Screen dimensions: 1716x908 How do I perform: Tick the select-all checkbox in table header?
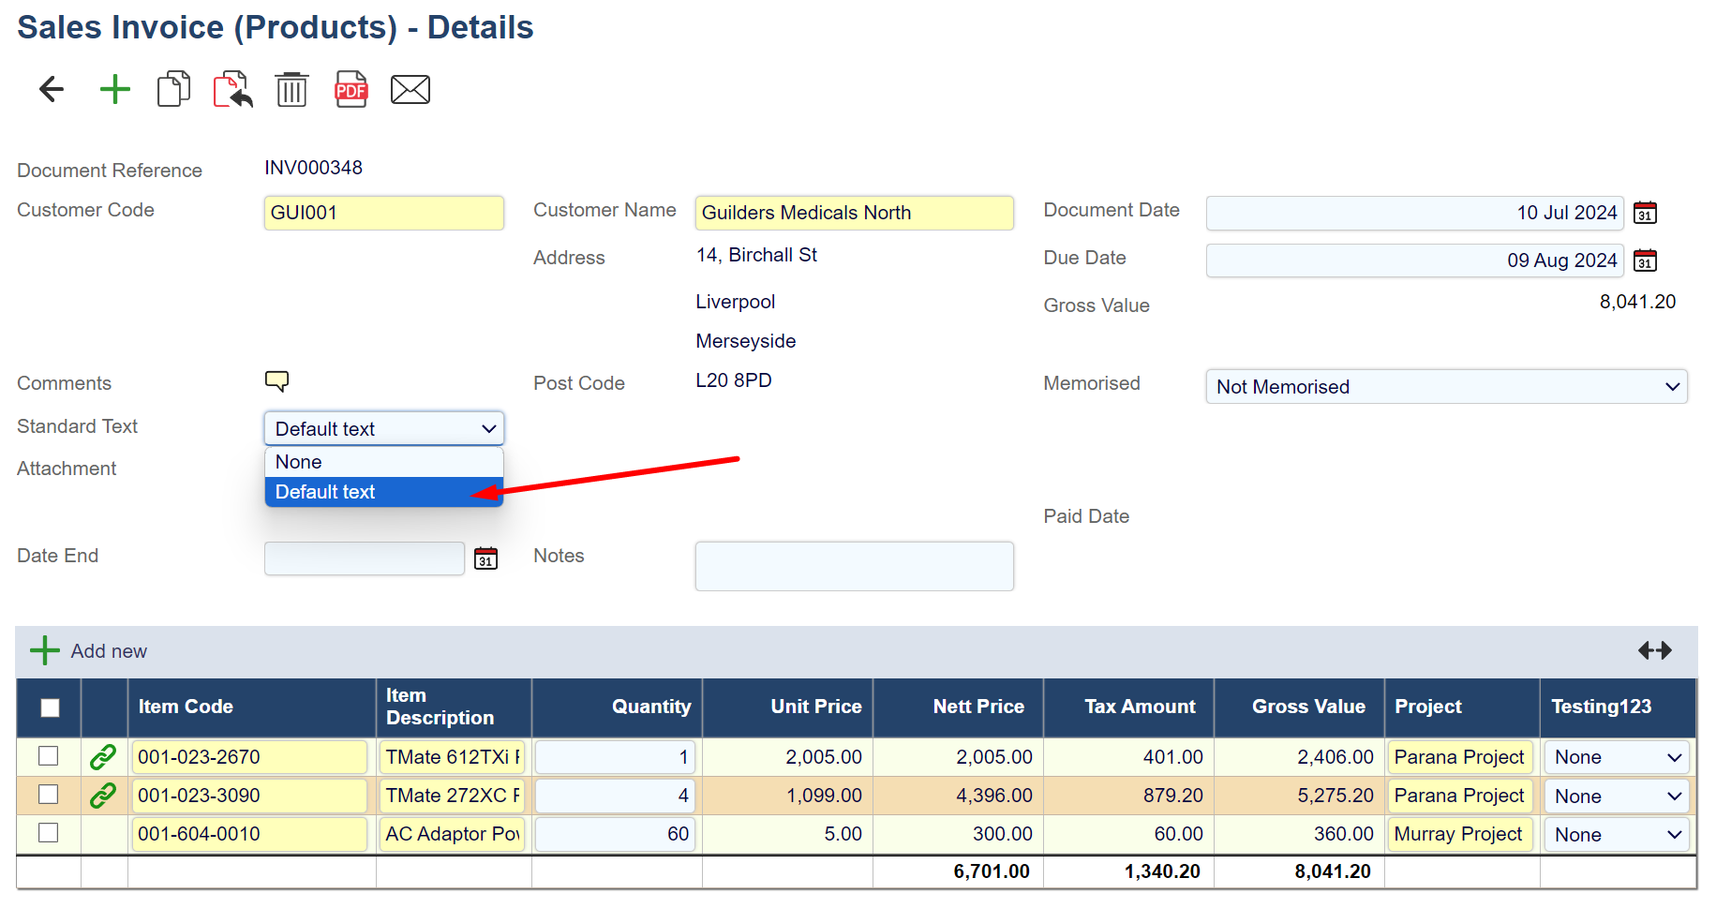50,707
